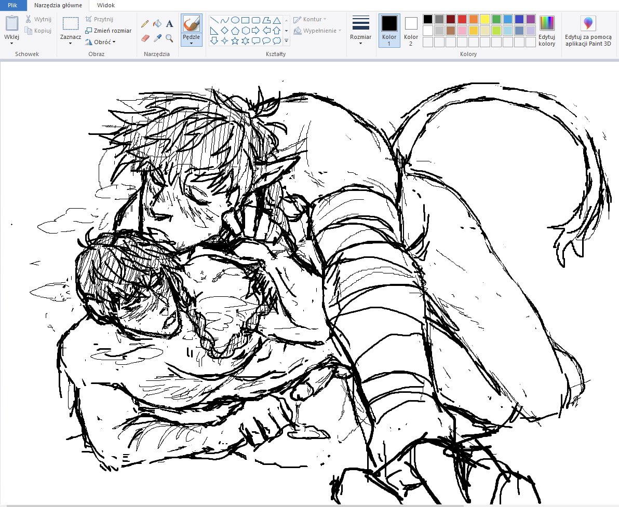Select the Color picker eyedropper tool
619x507 pixels.
157,38
